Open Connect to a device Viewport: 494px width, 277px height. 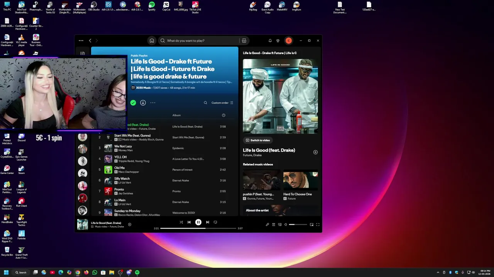280,224
